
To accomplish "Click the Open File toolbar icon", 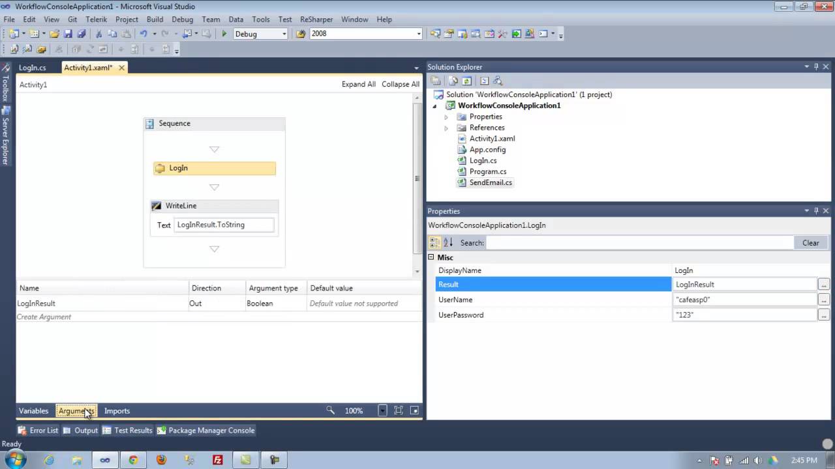I will coord(54,34).
